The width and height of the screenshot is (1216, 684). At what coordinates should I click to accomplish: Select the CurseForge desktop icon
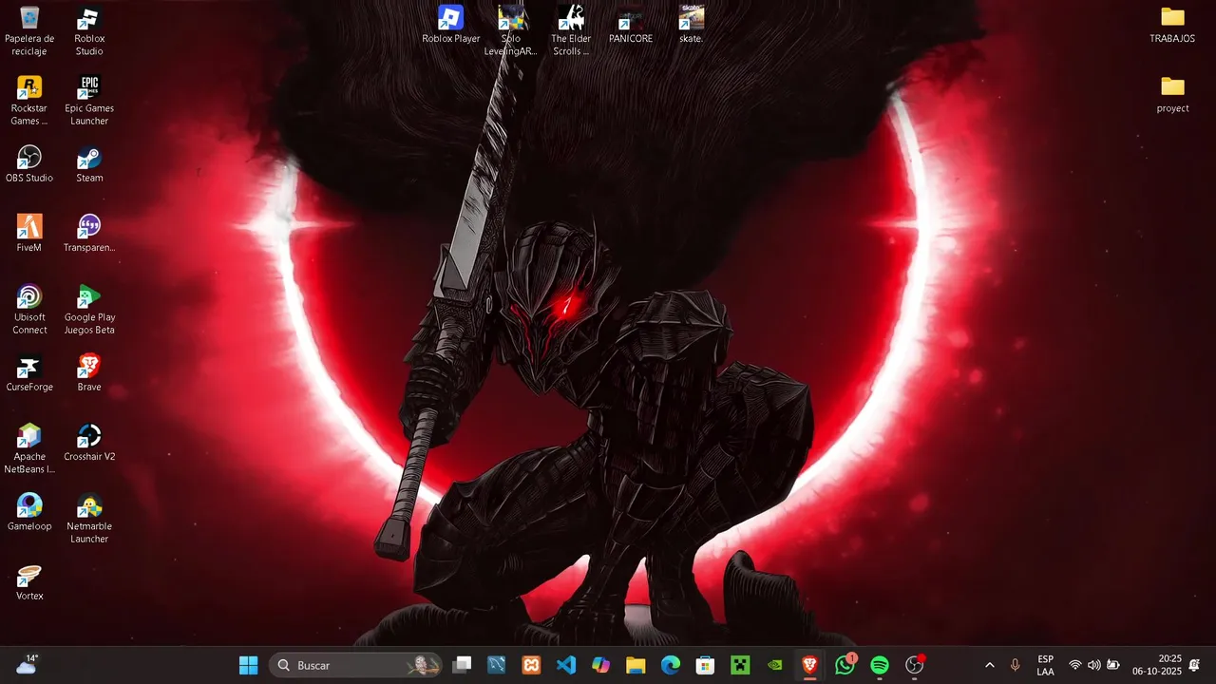(x=29, y=372)
